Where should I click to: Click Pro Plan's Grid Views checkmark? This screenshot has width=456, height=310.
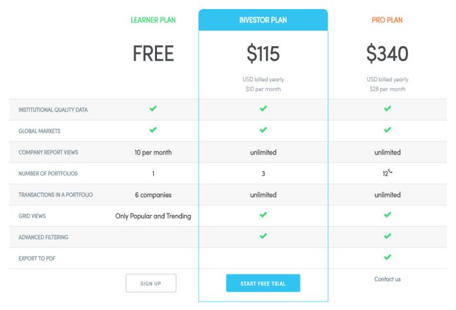388,215
